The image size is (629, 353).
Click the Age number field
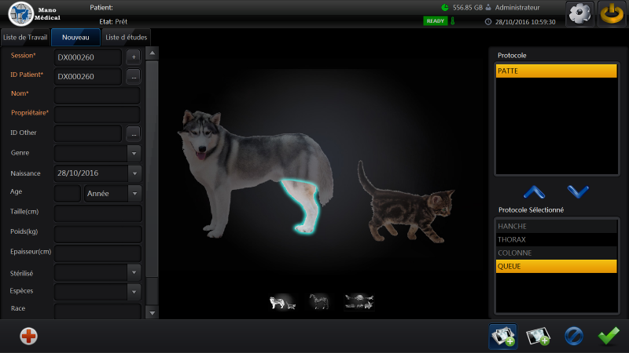[x=68, y=193]
